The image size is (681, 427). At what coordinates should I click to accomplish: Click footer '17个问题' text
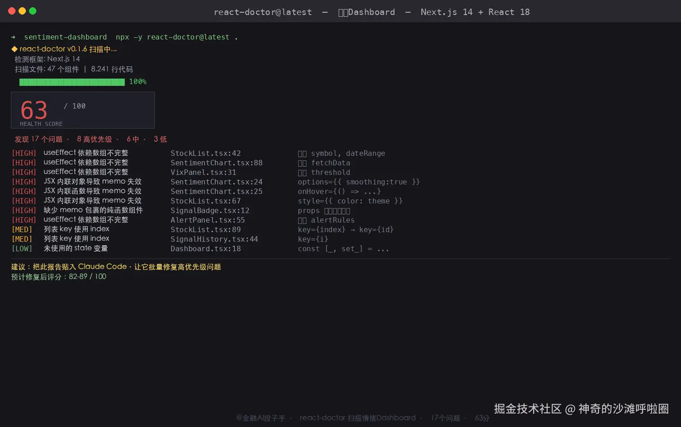pyautogui.click(x=445, y=418)
